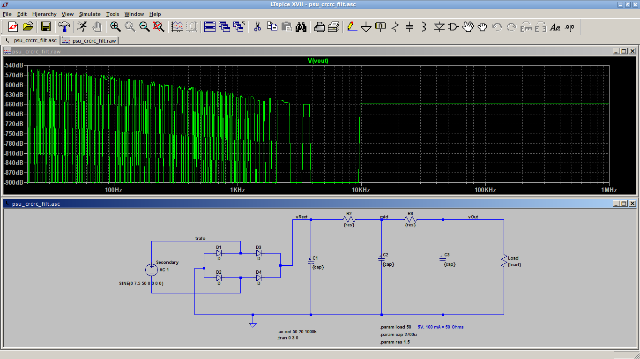Screen dimensions: 640x359
Task: Select resistor R2 in the schematic
Action: 349,219
